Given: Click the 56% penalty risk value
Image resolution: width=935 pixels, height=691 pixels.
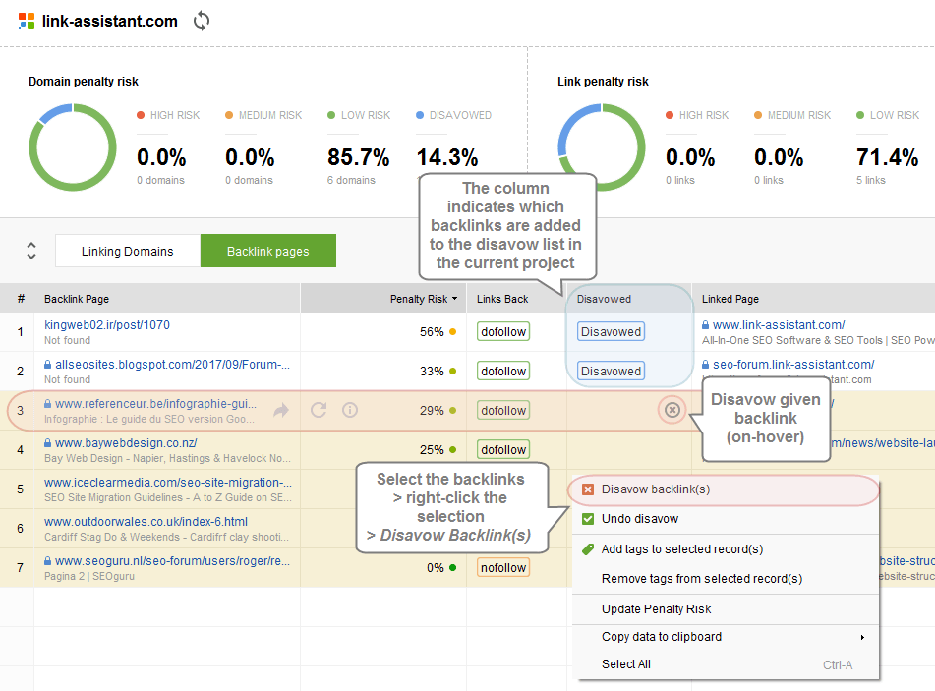Looking at the screenshot, I should click(432, 332).
